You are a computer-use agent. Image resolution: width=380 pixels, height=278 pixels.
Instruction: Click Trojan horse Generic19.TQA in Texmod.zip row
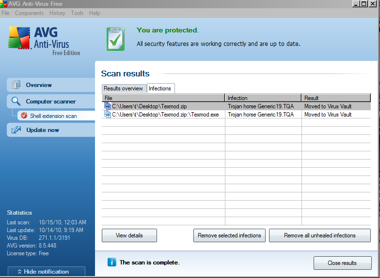[x=261, y=106]
